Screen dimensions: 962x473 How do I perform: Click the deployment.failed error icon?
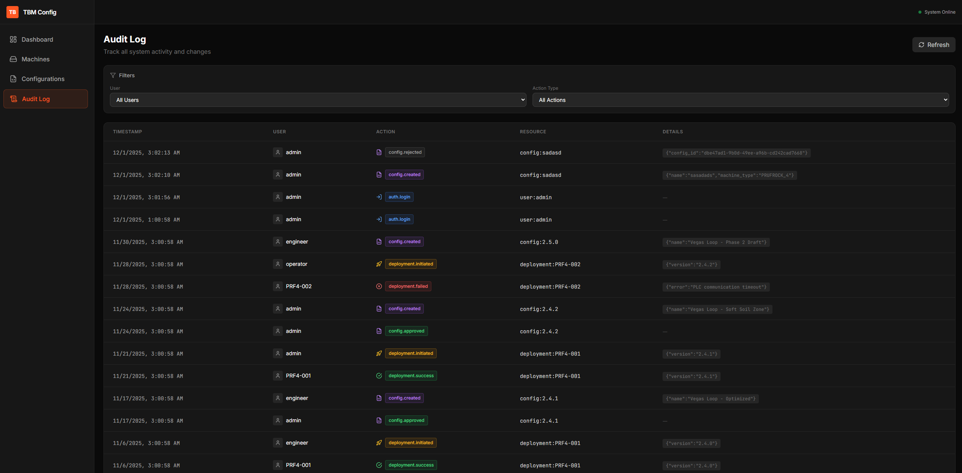[x=379, y=286]
